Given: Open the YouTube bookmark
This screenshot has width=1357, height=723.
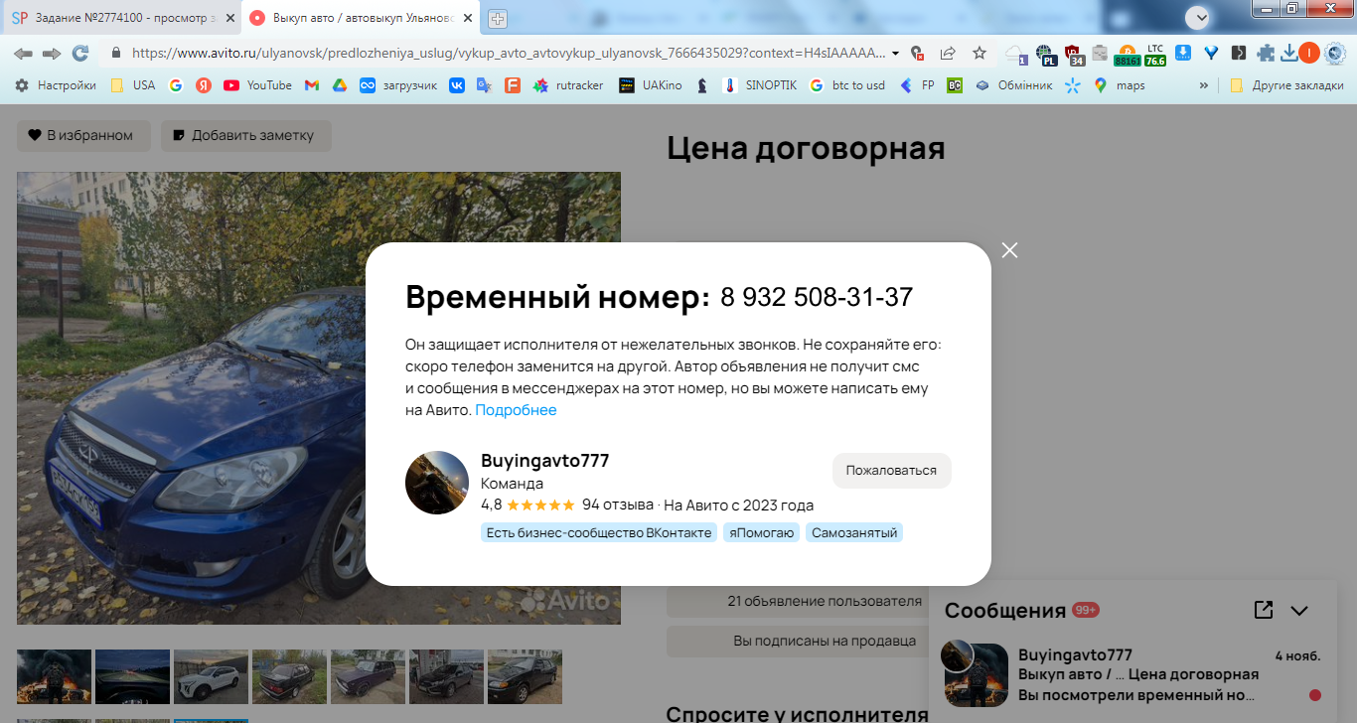Looking at the screenshot, I should pyautogui.click(x=257, y=85).
